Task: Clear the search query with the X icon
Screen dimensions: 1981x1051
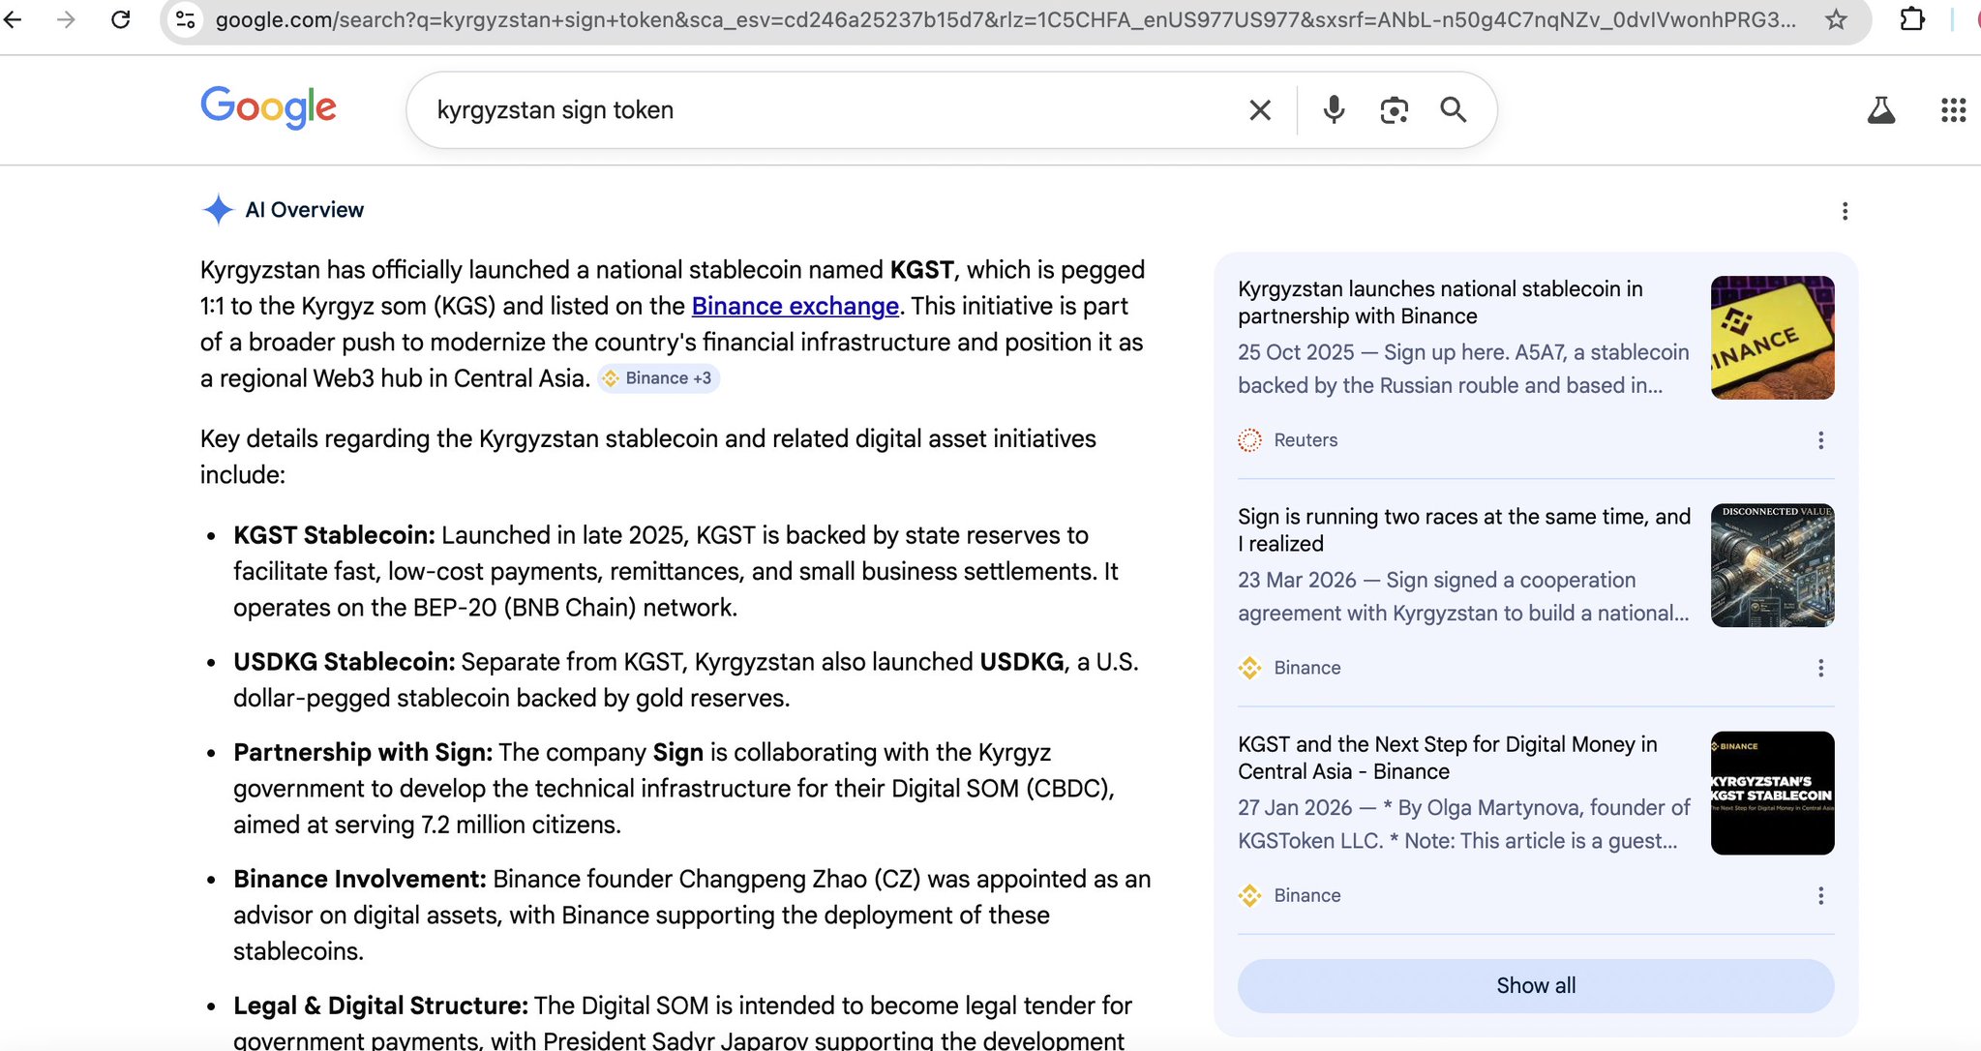Action: 1259,110
